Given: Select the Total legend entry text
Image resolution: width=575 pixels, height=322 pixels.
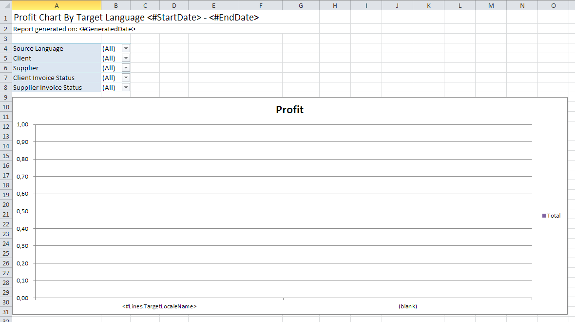Looking at the screenshot, I should (554, 216).
